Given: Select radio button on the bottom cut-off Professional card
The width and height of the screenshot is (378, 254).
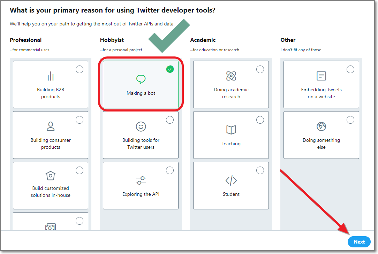Looking at the screenshot, I should (x=80, y=221).
